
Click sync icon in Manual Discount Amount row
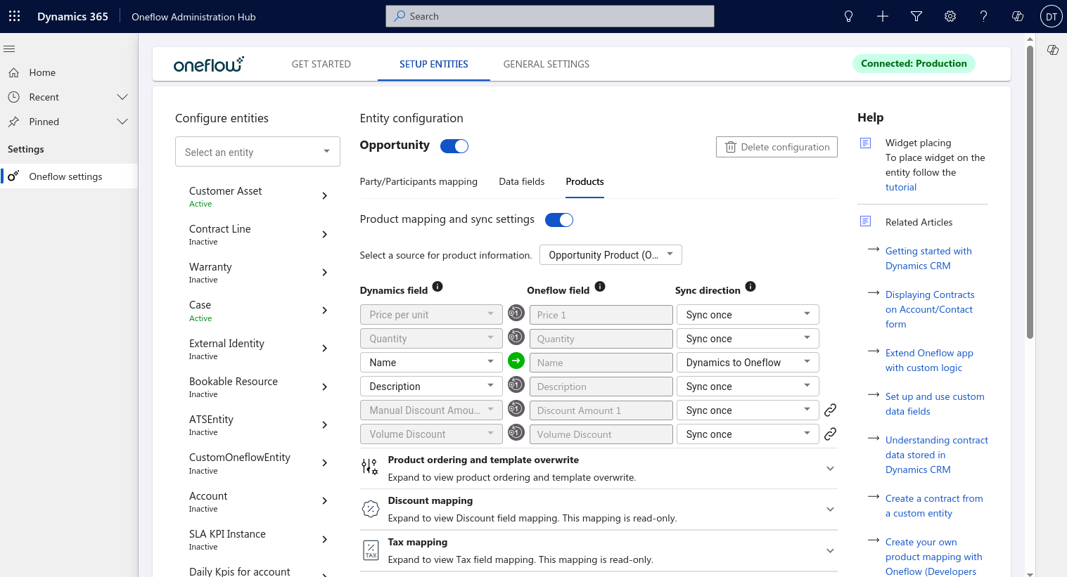pyautogui.click(x=516, y=408)
